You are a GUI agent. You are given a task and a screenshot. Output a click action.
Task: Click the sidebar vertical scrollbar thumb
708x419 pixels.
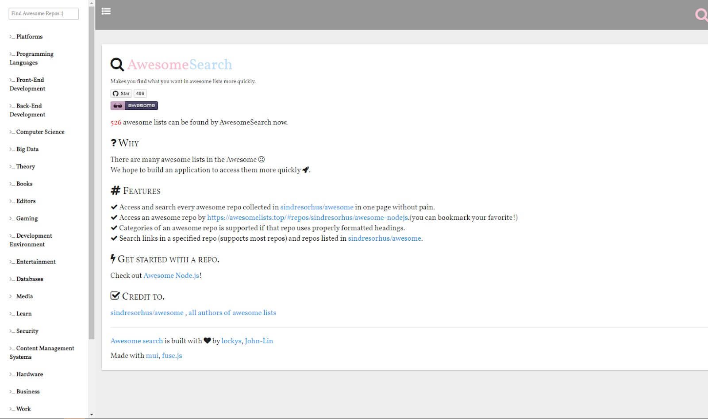92,173
